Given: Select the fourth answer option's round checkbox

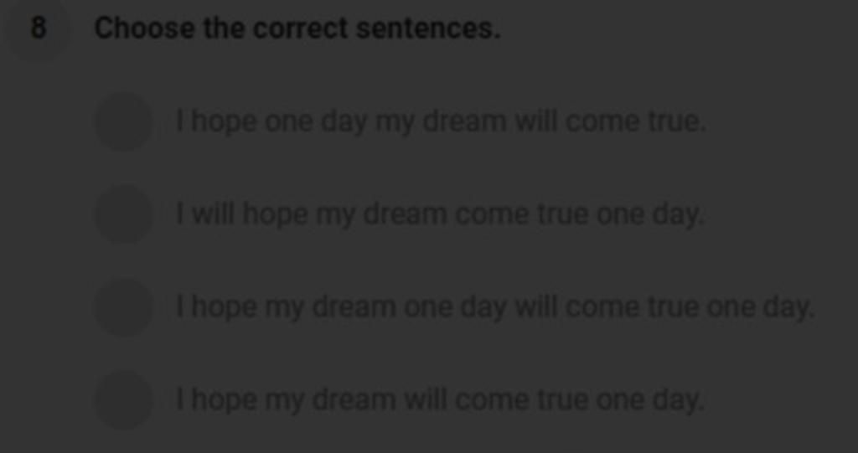Looking at the screenshot, I should [124, 400].
